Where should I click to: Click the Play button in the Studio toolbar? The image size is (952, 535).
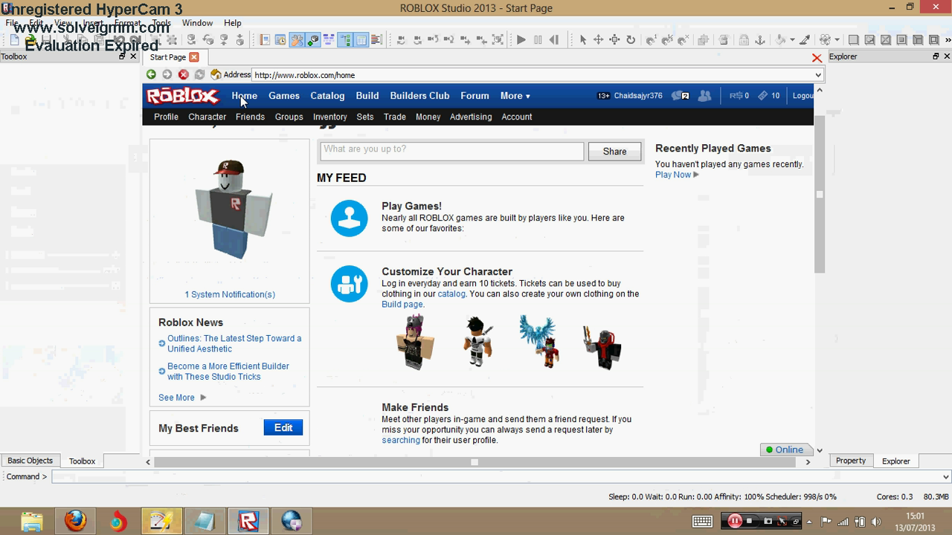coord(521,40)
